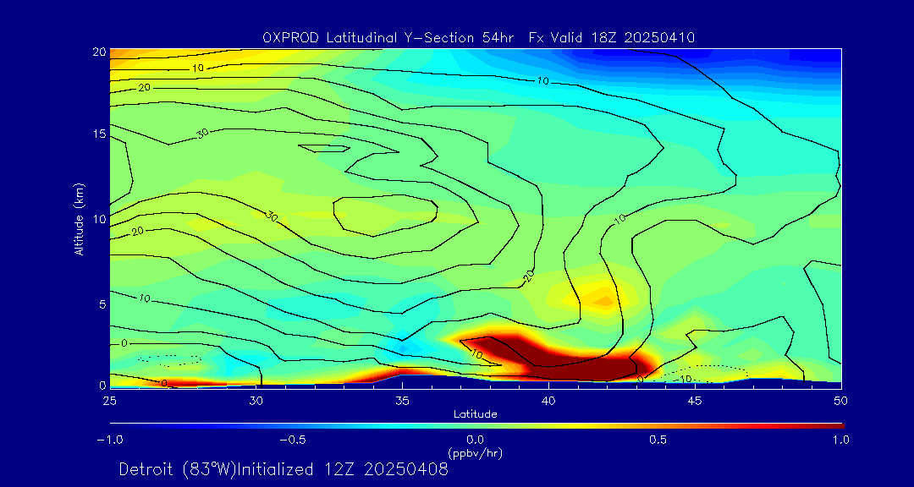This screenshot has height=487, width=914.
Task: Click the 'Latitude' axis label
Action: (x=475, y=415)
